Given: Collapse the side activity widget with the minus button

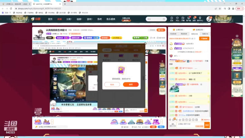Looking at the screenshot, I should 237,36.
